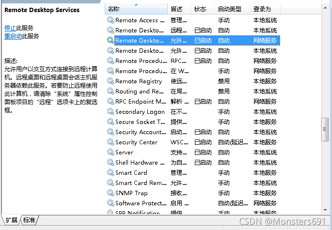
Task: Select the Routing and Re... service name
Action: pyautogui.click(x=140, y=92)
